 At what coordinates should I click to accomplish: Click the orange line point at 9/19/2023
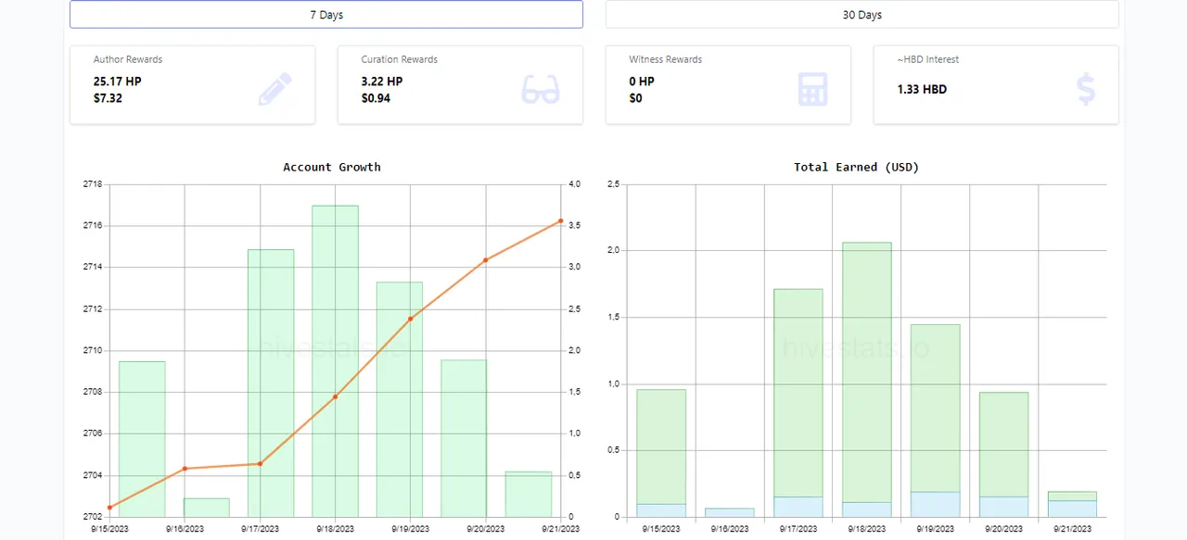coord(411,319)
